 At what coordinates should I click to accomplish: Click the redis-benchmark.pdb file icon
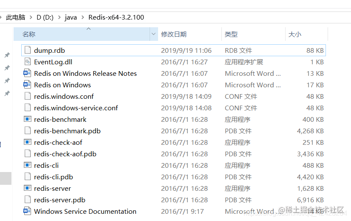point(28,130)
